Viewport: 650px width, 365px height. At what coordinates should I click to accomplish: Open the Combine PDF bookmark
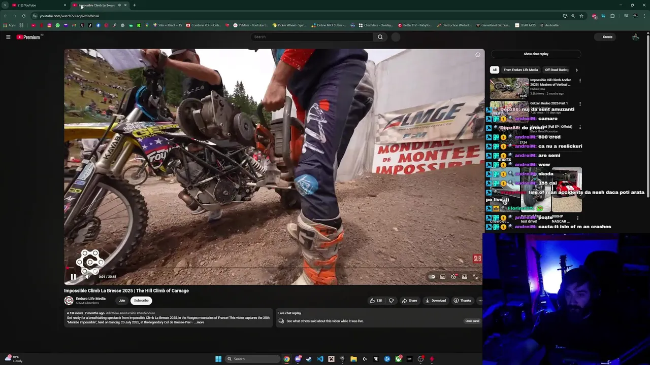click(x=204, y=25)
